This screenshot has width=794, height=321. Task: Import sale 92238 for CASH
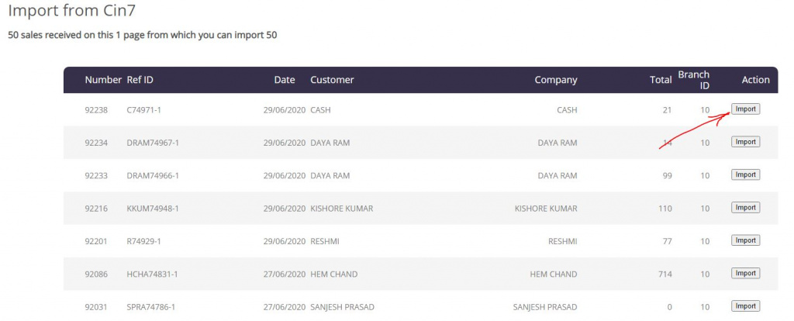click(745, 109)
